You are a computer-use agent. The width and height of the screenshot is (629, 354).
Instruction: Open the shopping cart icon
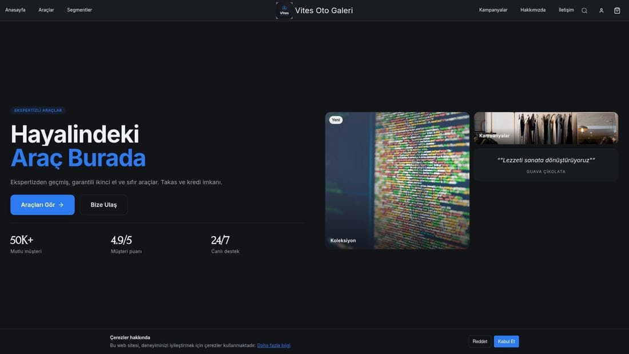(x=617, y=10)
